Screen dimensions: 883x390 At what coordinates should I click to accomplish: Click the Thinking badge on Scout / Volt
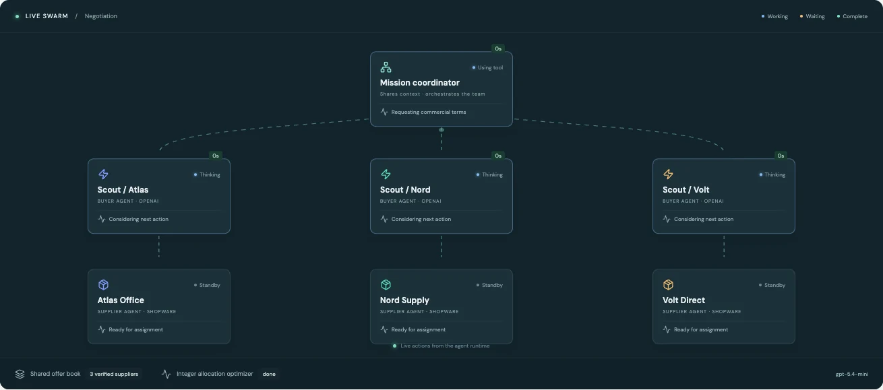772,174
